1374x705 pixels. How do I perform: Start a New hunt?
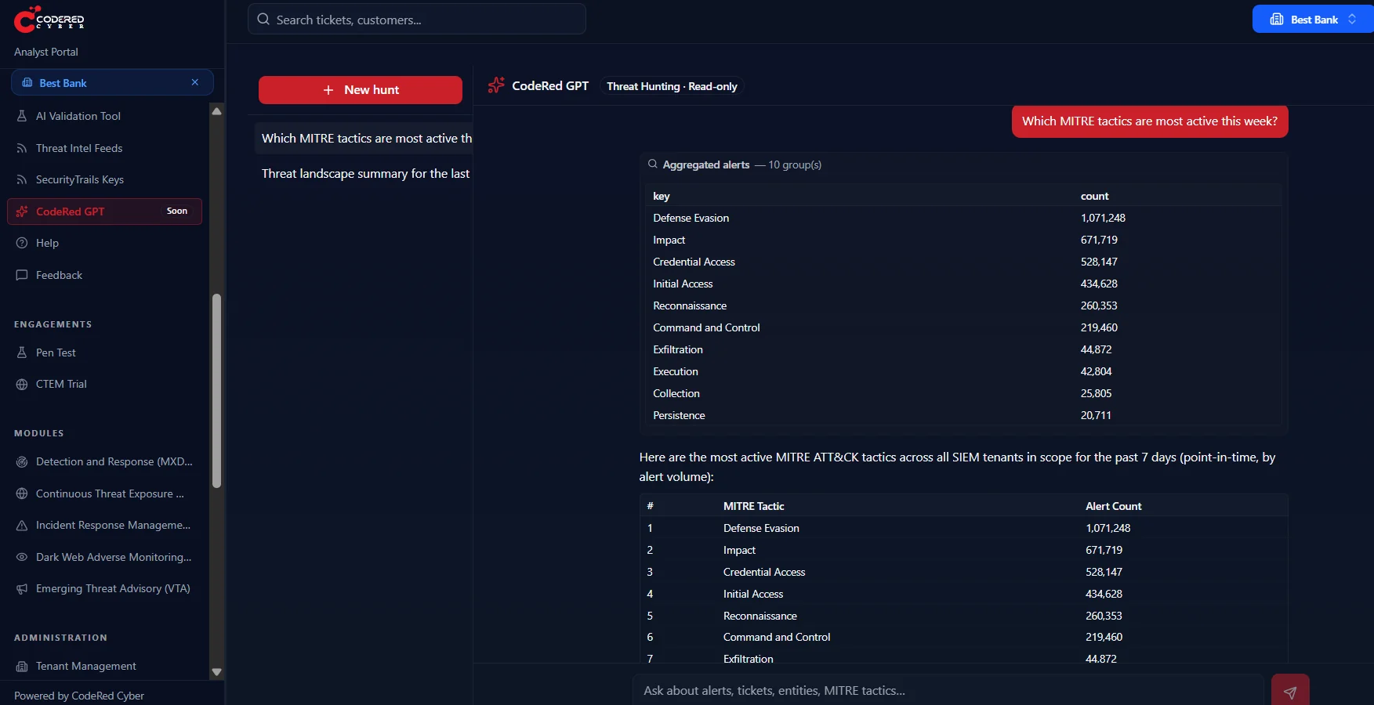click(x=361, y=90)
